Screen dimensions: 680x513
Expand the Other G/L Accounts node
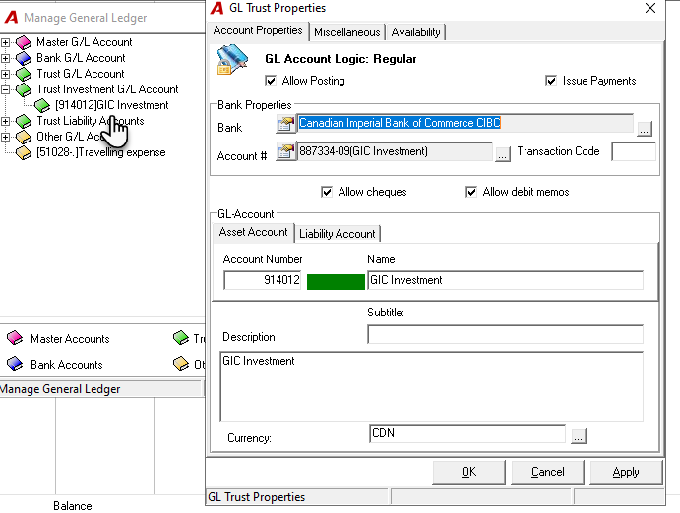pyautogui.click(x=5, y=137)
